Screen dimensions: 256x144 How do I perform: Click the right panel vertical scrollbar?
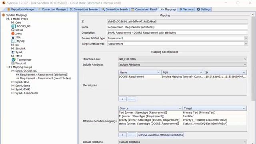point(253,59)
